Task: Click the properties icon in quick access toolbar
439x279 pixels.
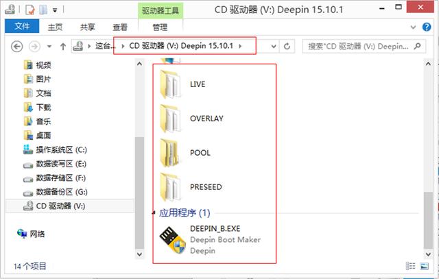Action: pos(30,10)
